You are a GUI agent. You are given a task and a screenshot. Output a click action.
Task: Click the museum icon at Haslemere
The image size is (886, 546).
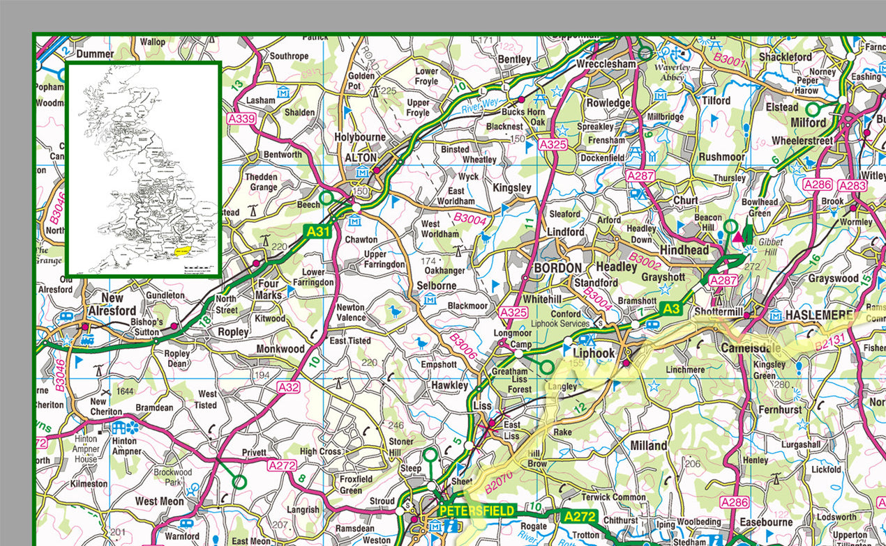tap(776, 315)
